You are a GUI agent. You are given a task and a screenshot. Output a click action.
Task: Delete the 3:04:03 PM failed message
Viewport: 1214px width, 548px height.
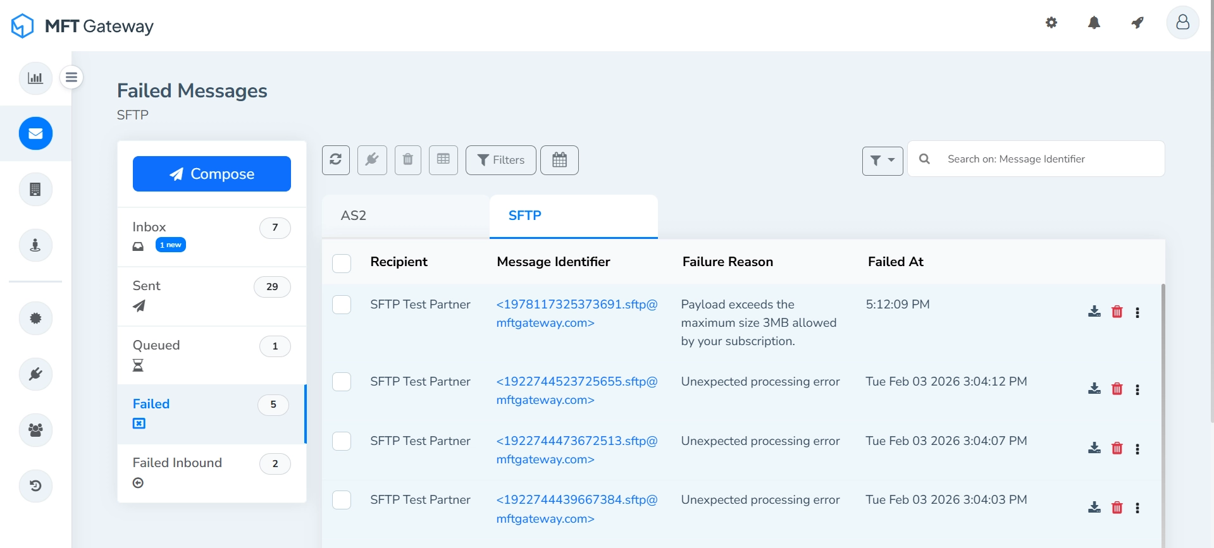tap(1117, 508)
